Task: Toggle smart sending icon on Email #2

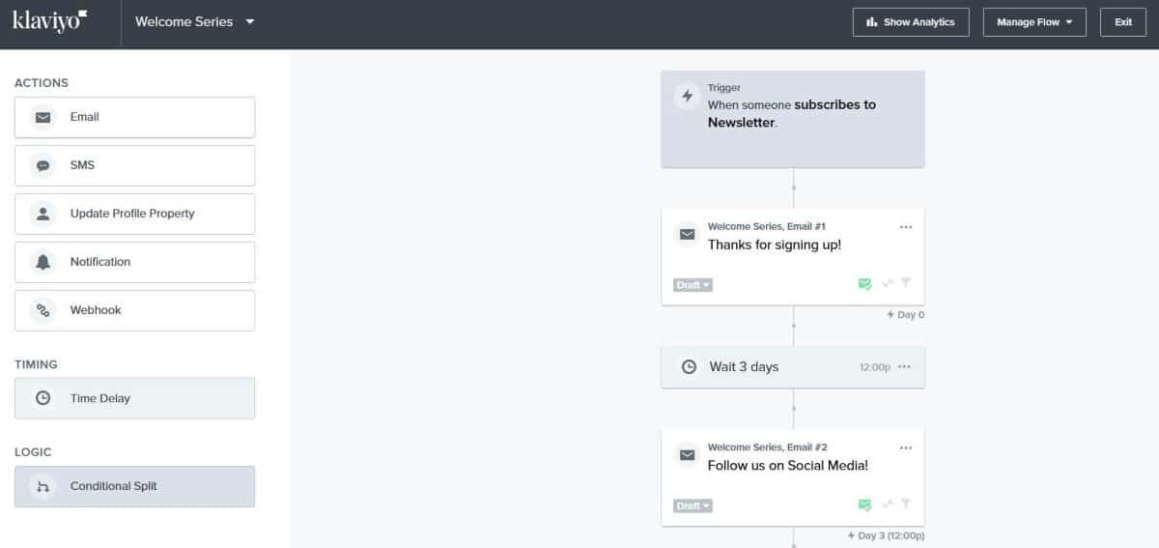Action: click(864, 505)
